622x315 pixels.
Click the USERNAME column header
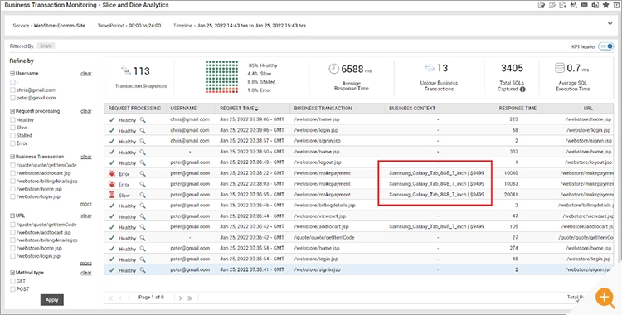(x=183, y=109)
